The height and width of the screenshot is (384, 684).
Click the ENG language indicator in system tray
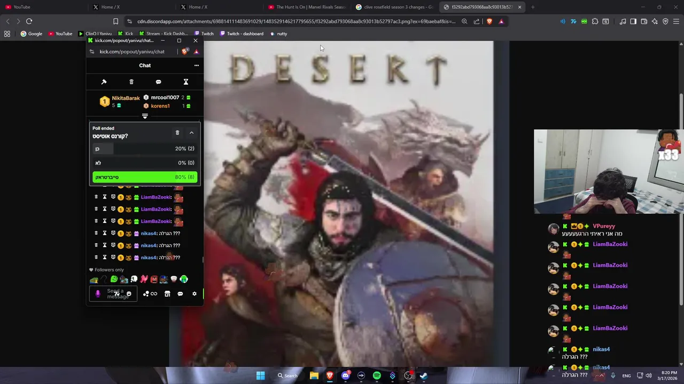coord(626,375)
